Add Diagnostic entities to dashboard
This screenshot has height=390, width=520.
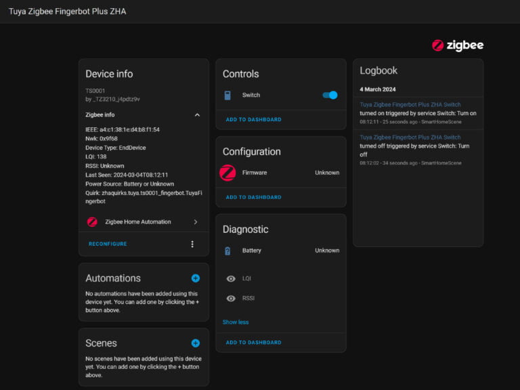click(254, 342)
